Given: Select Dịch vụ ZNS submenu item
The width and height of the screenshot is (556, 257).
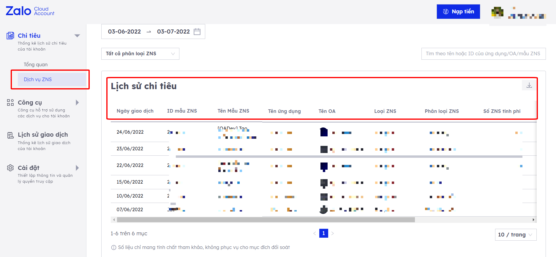Looking at the screenshot, I should (x=52, y=79).
